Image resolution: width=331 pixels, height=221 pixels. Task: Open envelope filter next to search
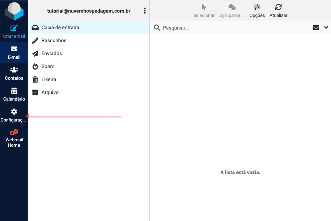point(316,28)
